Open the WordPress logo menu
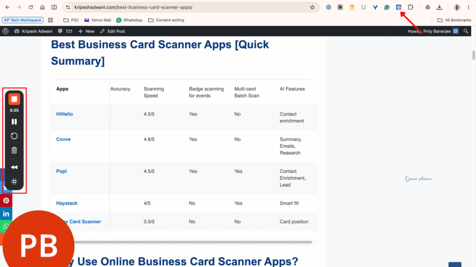The width and height of the screenshot is (476, 267). click(6, 31)
